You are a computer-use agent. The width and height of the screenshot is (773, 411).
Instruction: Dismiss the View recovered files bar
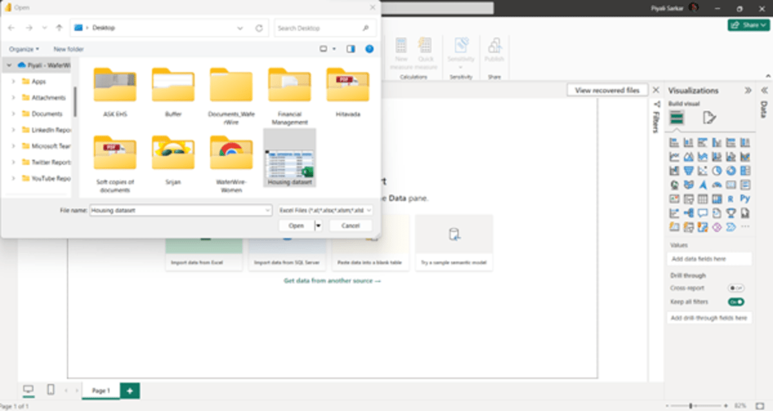656,90
